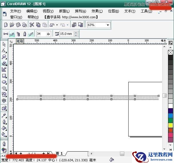174x163 pixels.
Task: Click the Import icon
Action: tap(74, 25)
